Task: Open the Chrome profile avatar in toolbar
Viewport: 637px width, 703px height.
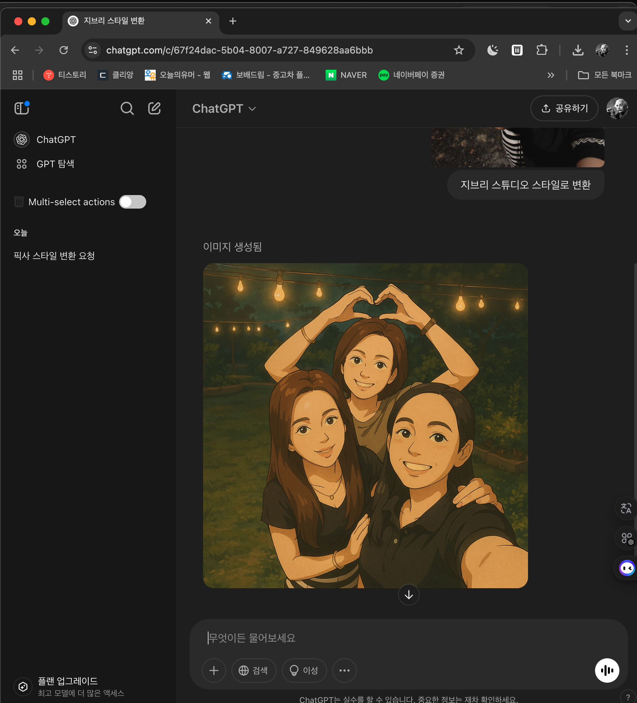Action: tap(602, 50)
